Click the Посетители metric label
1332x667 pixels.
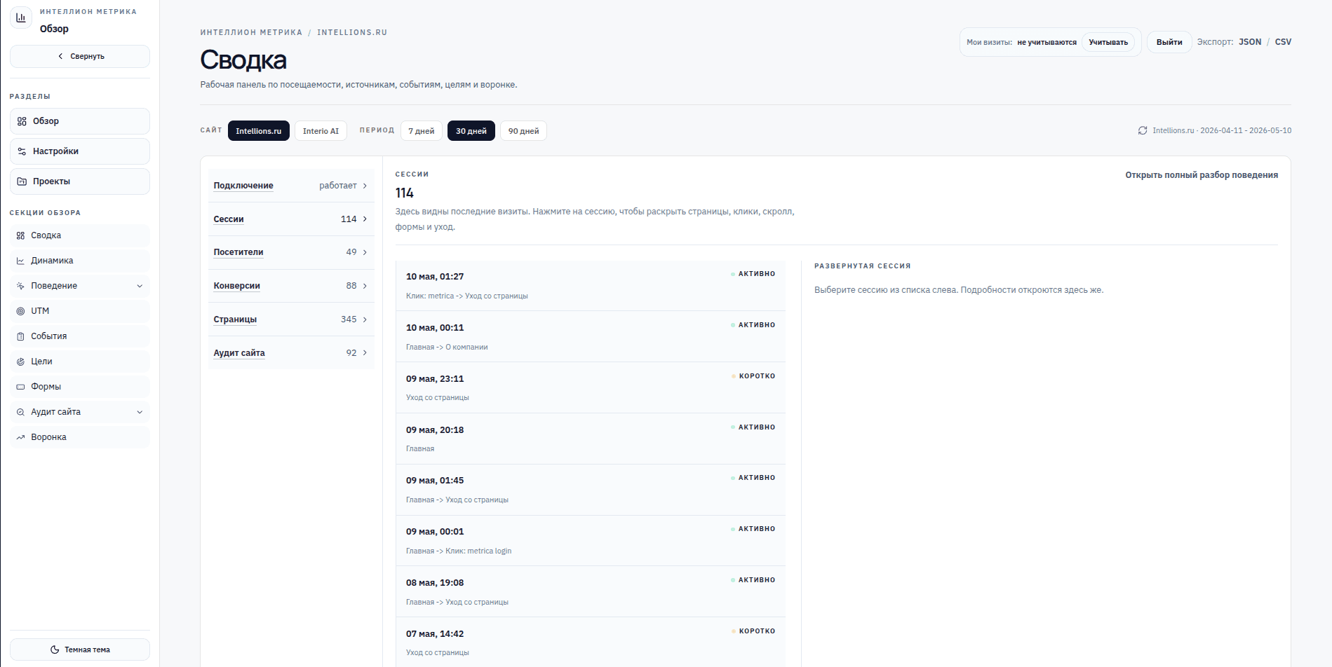click(238, 252)
